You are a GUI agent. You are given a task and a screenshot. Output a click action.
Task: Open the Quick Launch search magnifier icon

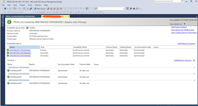point(182,1)
